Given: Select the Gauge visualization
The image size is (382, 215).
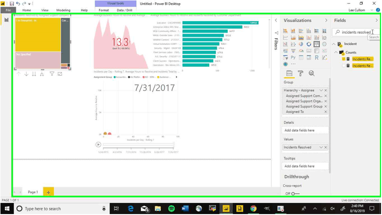Looking at the screenshot, I should [x=301, y=51].
